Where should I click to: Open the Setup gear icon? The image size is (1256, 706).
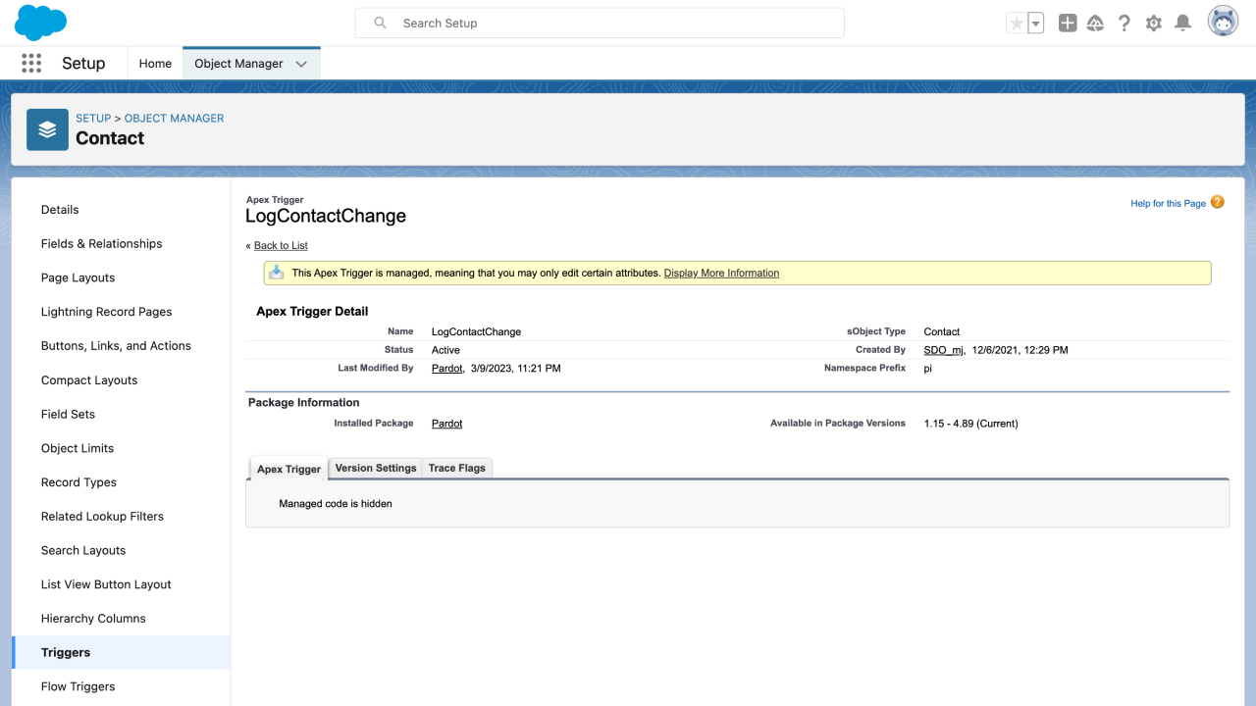point(1154,24)
